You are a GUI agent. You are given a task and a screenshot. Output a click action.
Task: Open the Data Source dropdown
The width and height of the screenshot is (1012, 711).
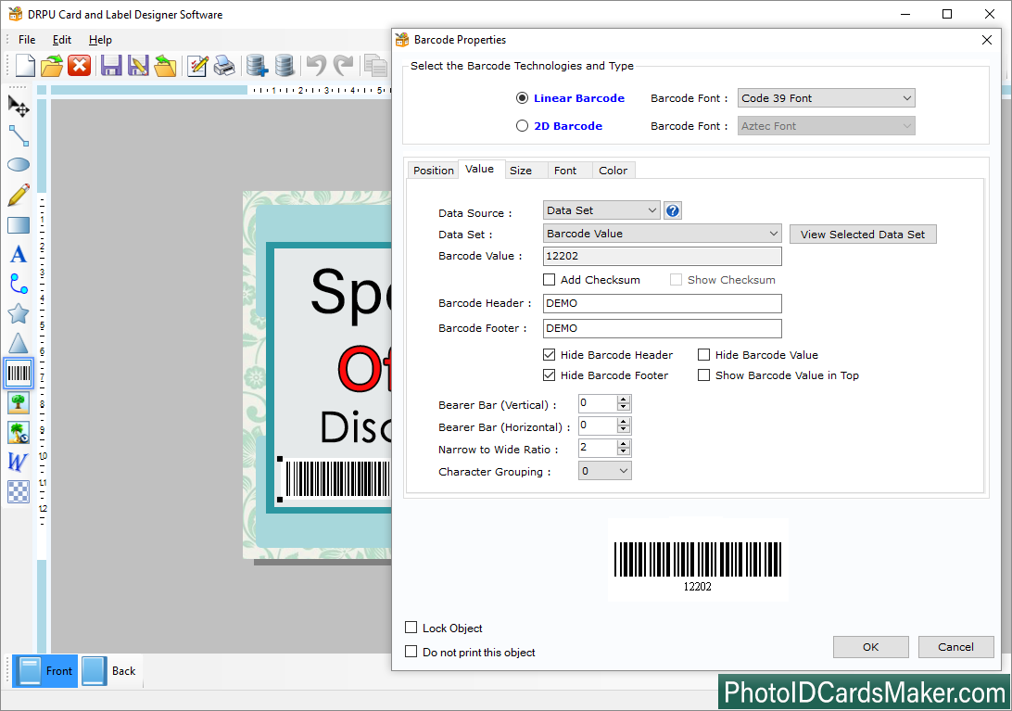coord(601,210)
